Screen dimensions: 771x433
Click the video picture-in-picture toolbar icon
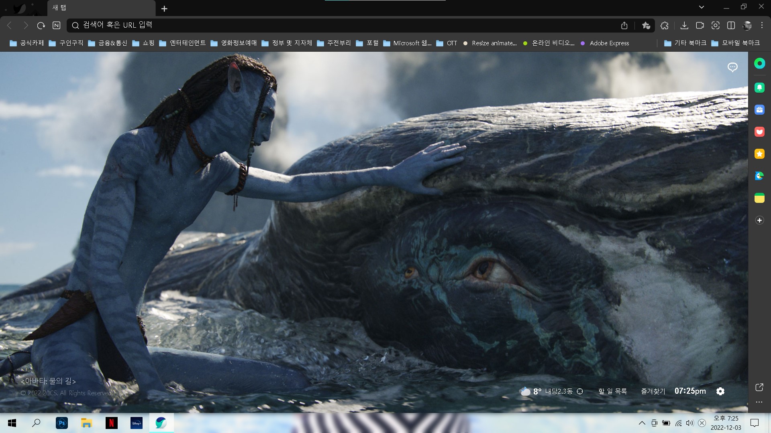(x=700, y=25)
